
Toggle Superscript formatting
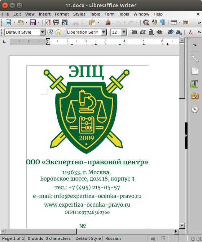click(170, 32)
